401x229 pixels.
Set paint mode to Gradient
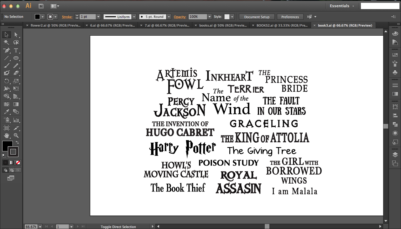click(12, 162)
